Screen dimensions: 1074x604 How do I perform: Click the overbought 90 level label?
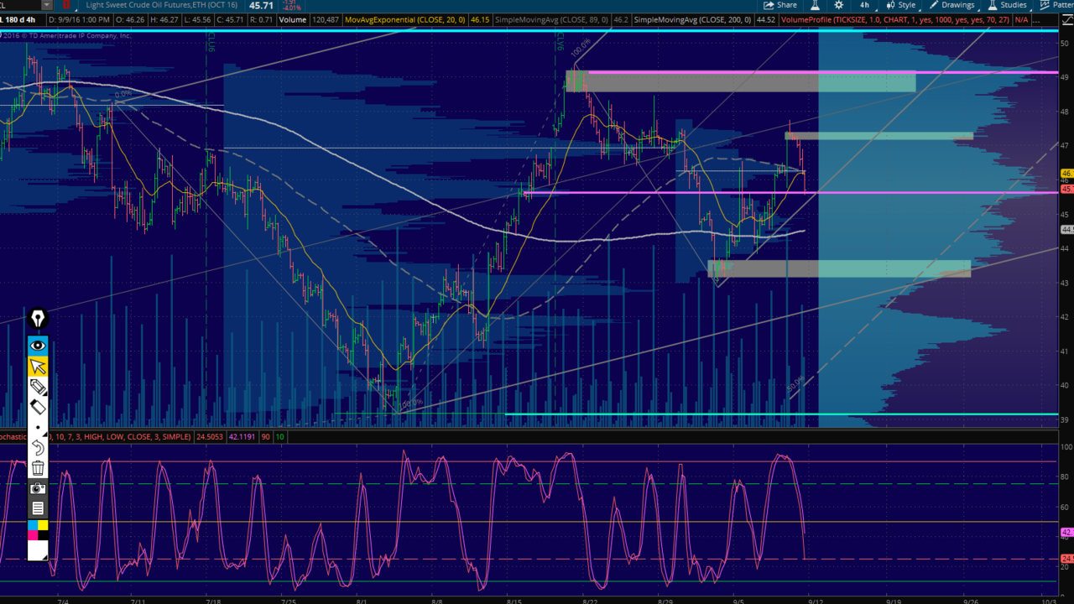tap(266, 437)
